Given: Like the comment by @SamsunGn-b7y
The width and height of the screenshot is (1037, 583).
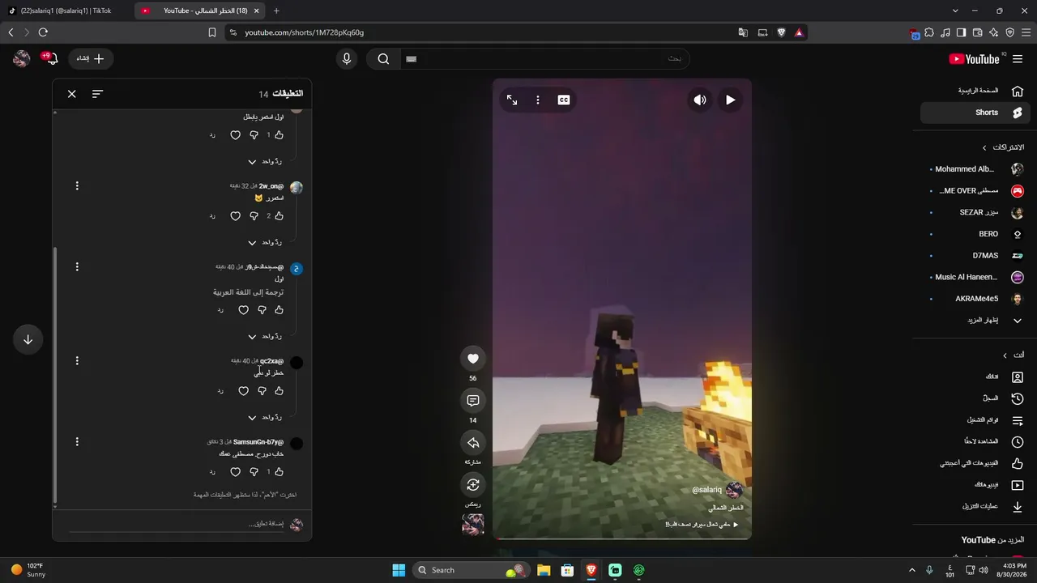Looking at the screenshot, I should (279, 472).
